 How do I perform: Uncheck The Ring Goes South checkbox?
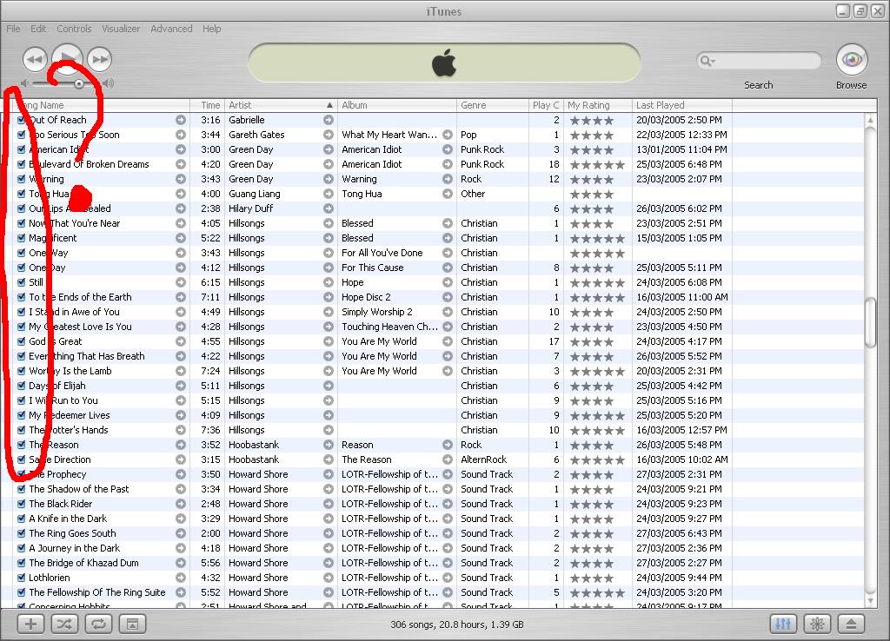coord(21,533)
